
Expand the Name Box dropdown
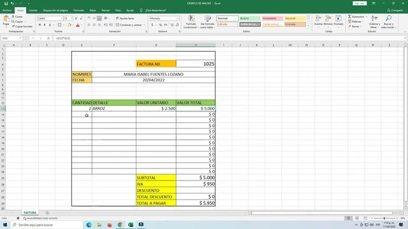[20, 38]
